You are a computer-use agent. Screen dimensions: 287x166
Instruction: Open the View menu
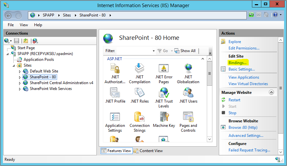(x=24, y=25)
